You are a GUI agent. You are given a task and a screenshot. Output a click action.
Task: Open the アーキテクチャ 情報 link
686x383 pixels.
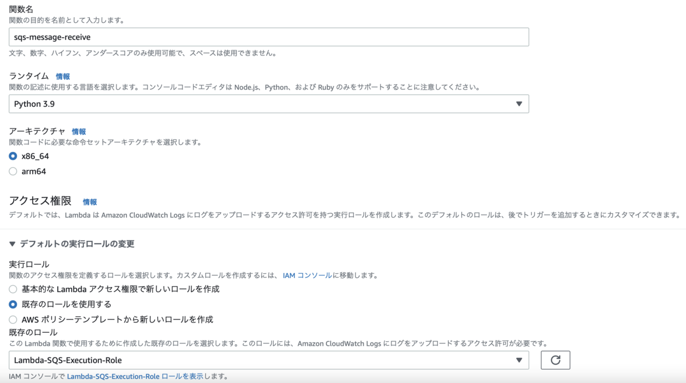[x=79, y=131]
